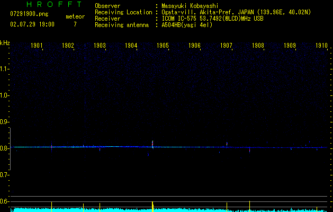Click the kHz axis unit label

5,43
